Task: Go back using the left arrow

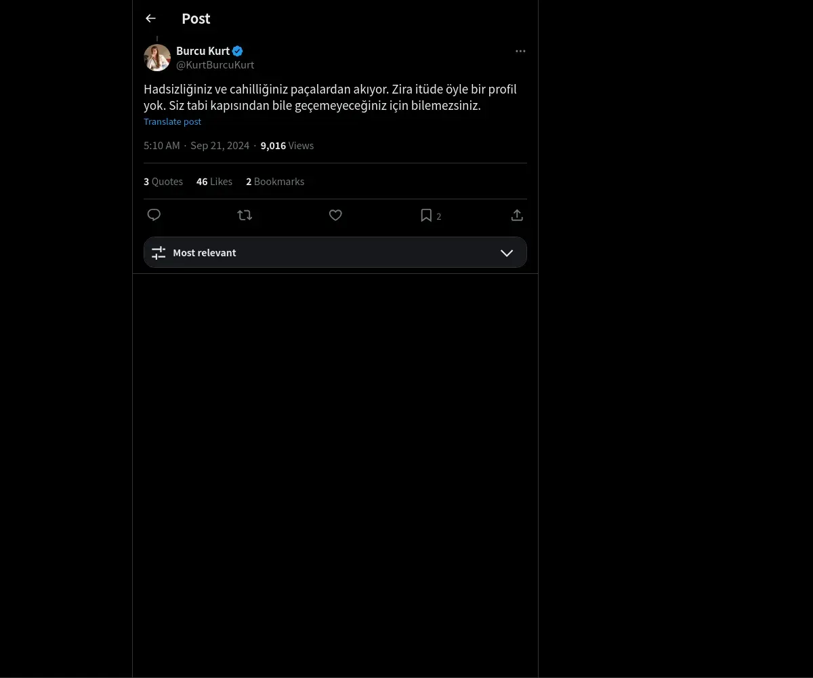Action: tap(150, 19)
